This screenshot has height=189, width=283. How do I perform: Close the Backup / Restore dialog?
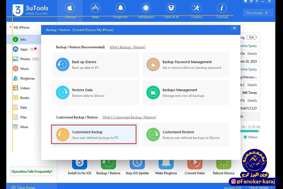[234, 28]
